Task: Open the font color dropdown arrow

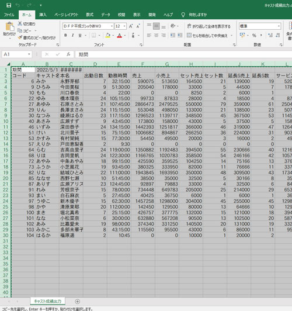Action: coord(125,36)
